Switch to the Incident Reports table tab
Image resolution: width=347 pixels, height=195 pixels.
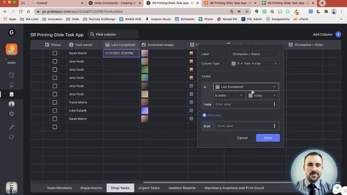click(x=182, y=188)
